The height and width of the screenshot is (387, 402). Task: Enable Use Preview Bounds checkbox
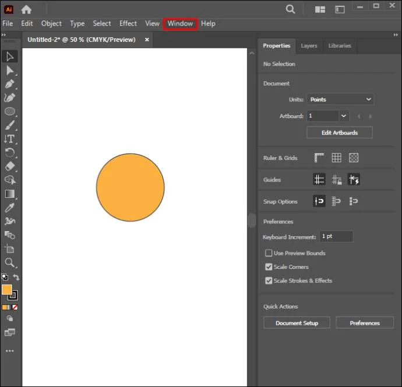point(269,253)
